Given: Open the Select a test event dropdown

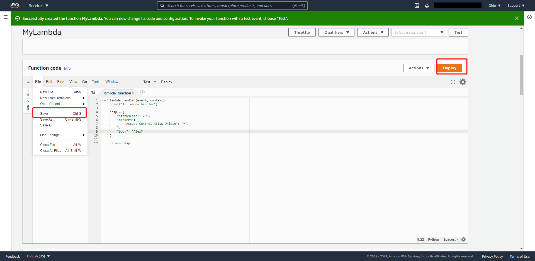Looking at the screenshot, I should tap(419, 32).
